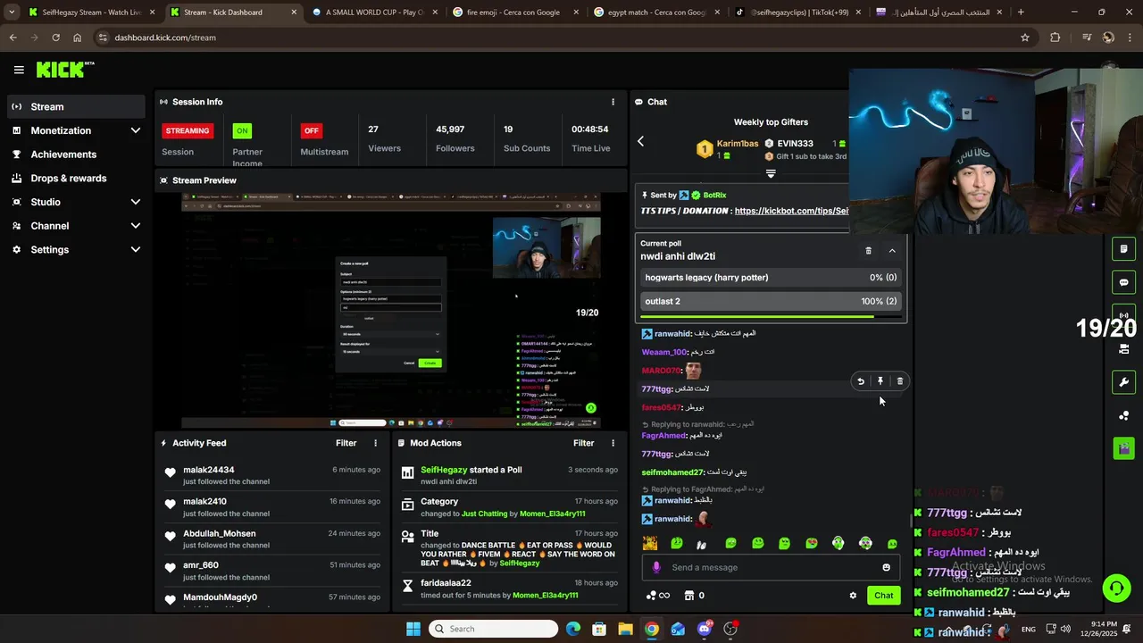
Task: Click the STREAMING session status badge
Action: 187,130
